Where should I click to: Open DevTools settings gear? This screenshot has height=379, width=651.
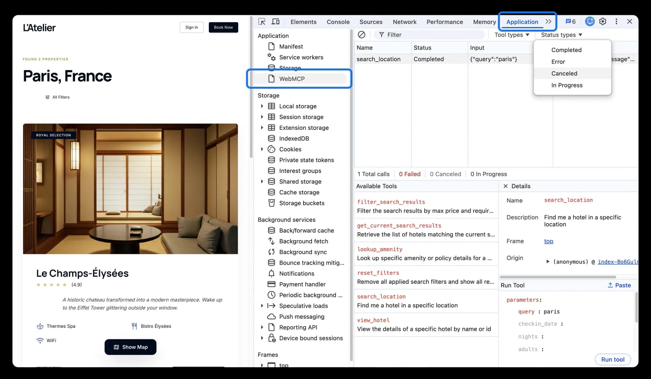(x=603, y=21)
